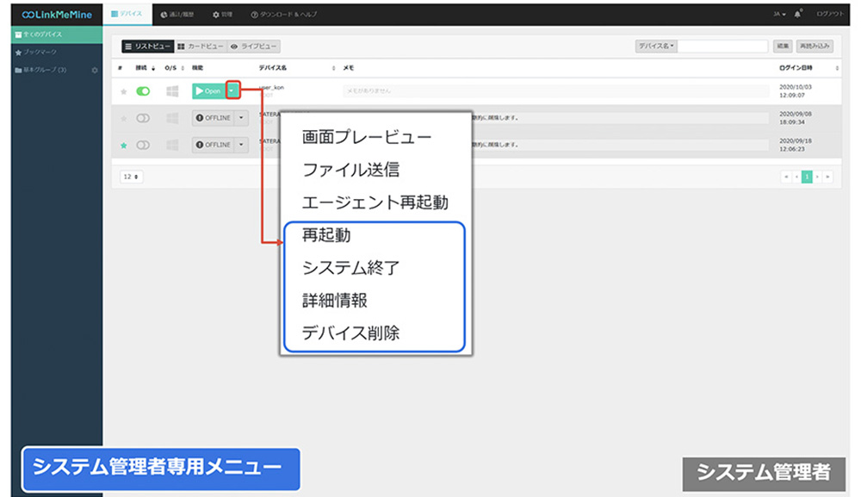The width and height of the screenshot is (861, 497).
Task: Click the 再読み込み reload button
Action: point(815,47)
